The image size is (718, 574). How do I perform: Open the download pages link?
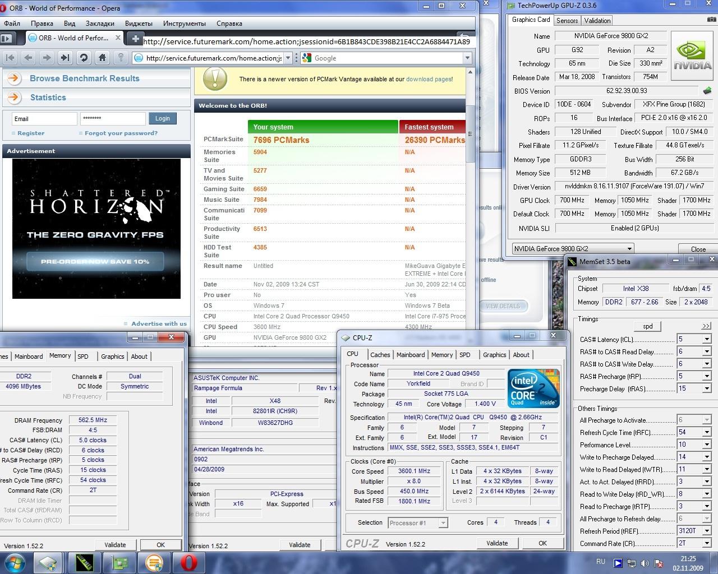(x=429, y=80)
